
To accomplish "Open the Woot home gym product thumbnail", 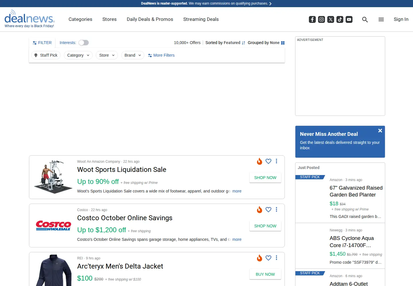I will coord(53,177).
